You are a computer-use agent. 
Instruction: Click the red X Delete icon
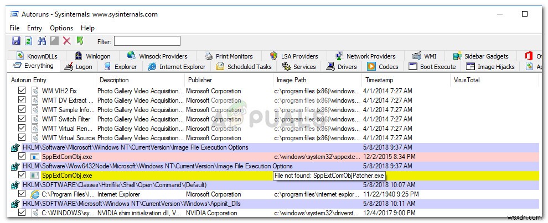click(67, 41)
